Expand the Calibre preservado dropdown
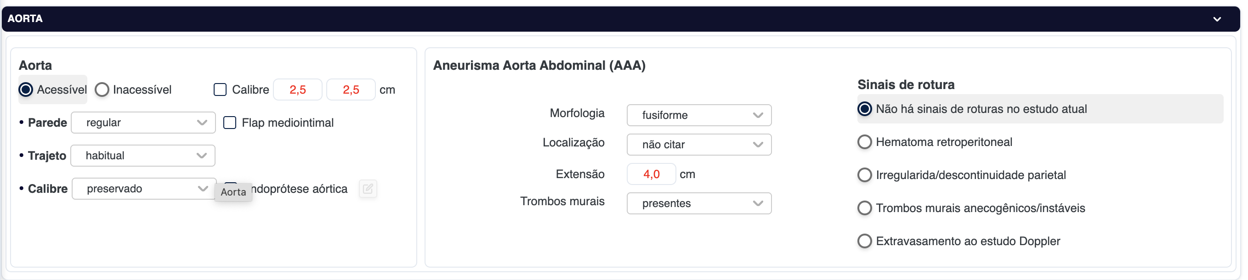The height and width of the screenshot is (280, 1248). click(143, 189)
